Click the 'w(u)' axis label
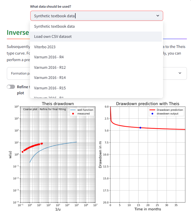Image resolution: width=191 pixels, height=214 pixels. pyautogui.click(x=10, y=155)
